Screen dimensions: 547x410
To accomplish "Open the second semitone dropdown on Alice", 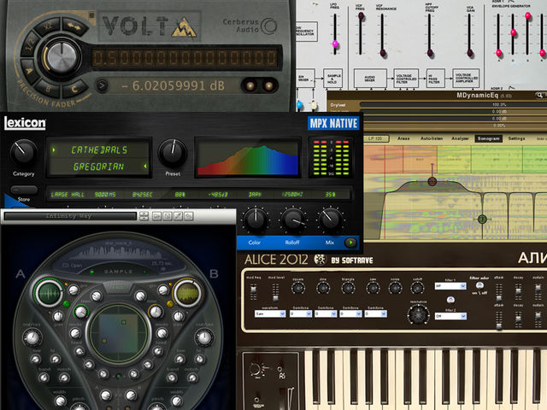I will pos(326,314).
